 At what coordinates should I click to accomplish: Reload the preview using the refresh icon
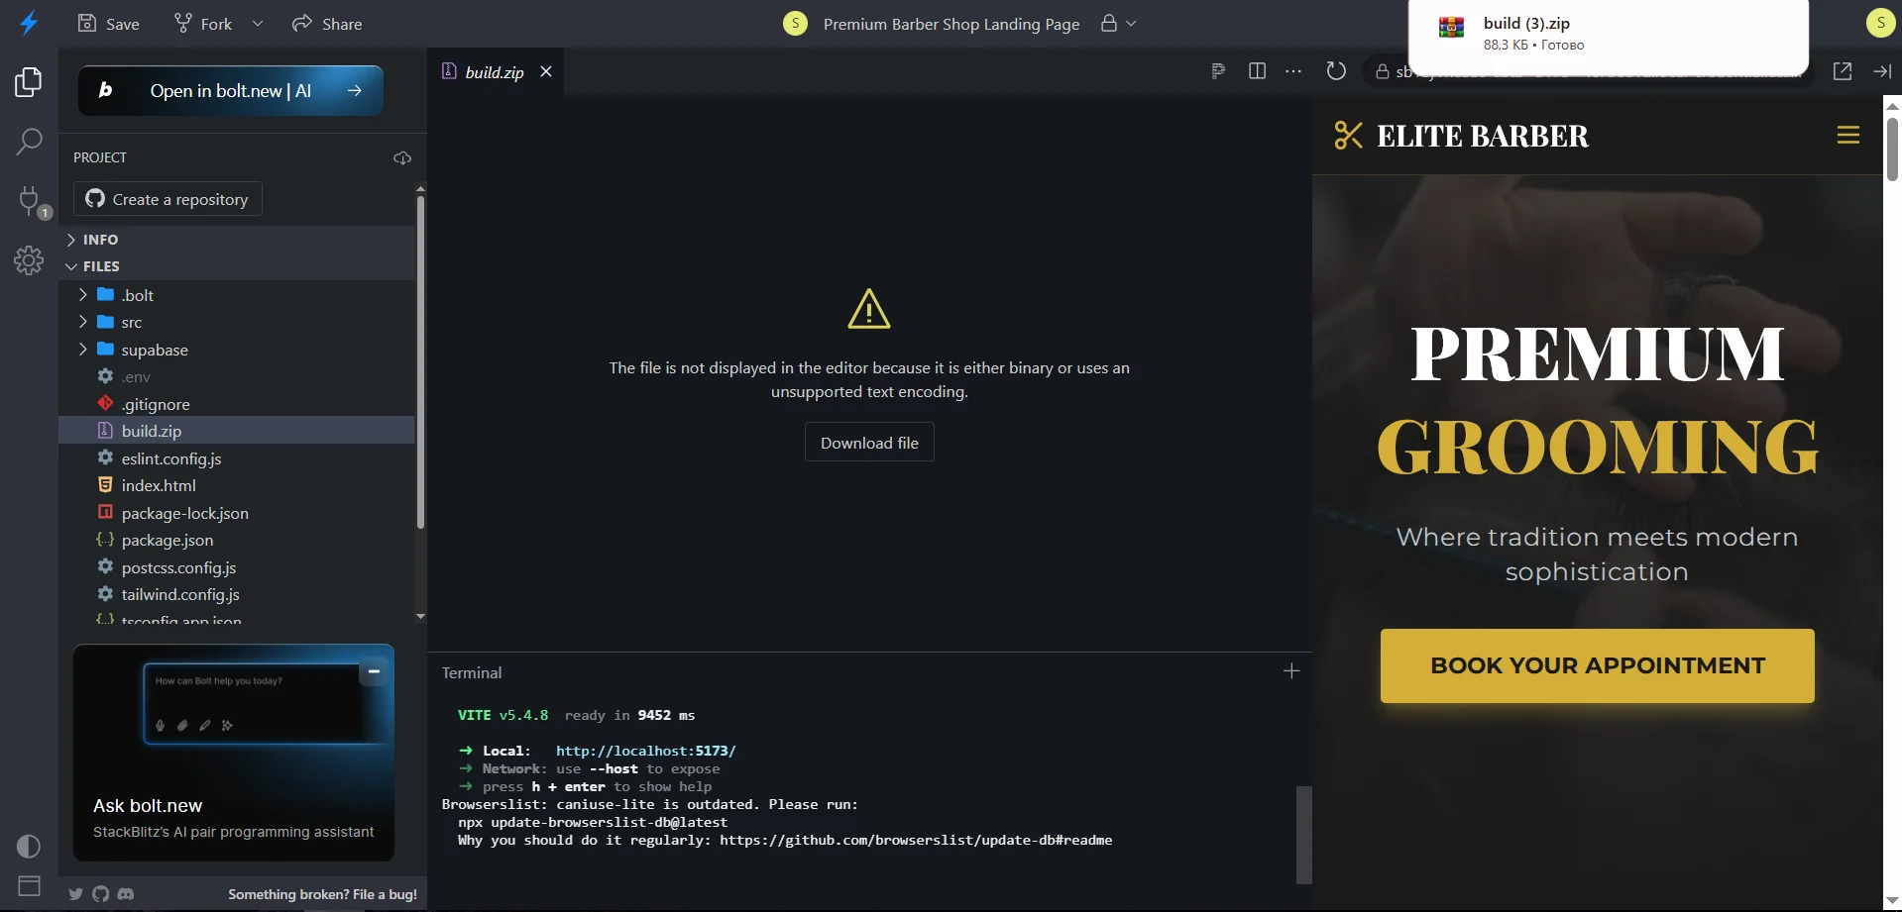pyautogui.click(x=1336, y=70)
